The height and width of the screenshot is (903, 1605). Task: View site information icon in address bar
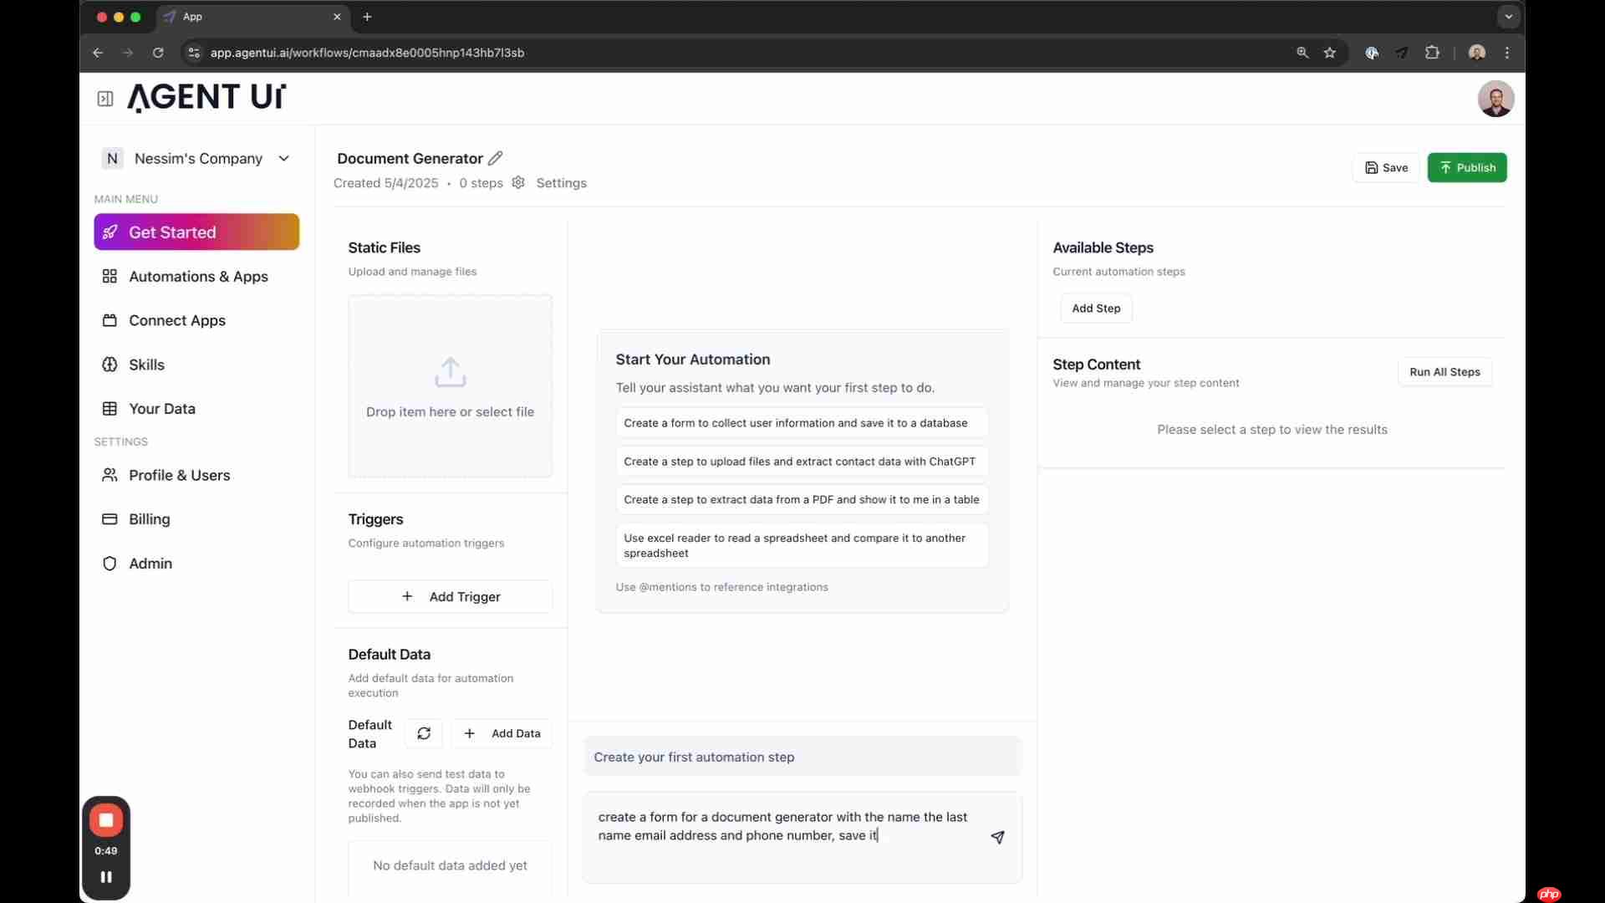[x=194, y=53]
